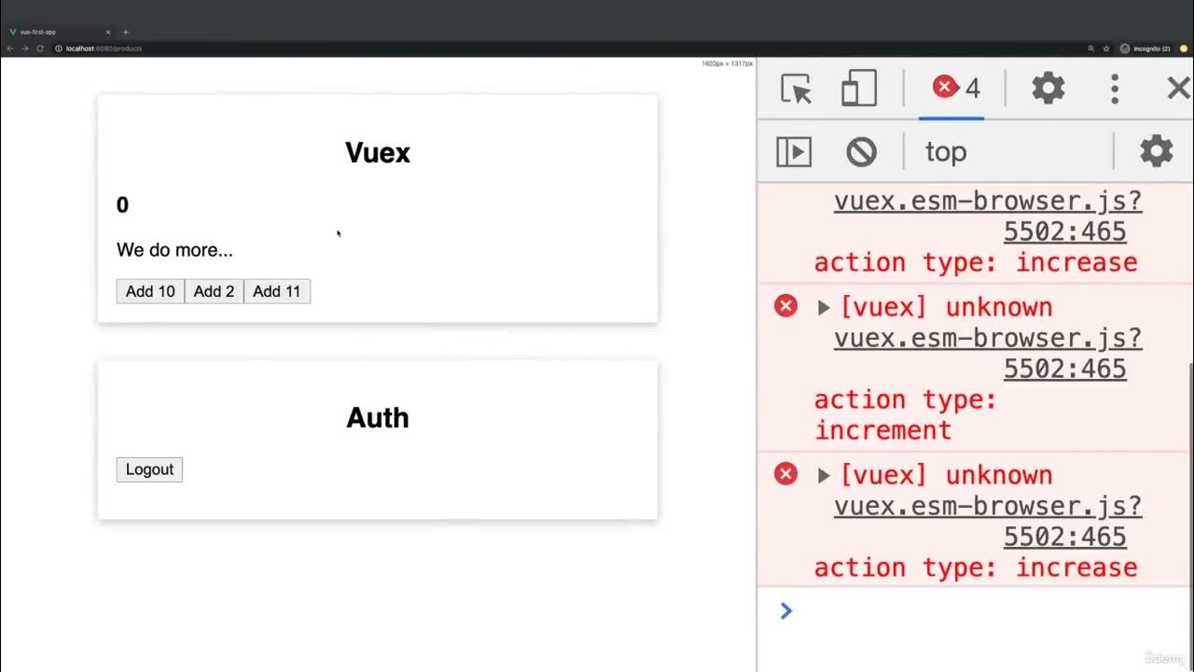Reload the page

(x=40, y=48)
